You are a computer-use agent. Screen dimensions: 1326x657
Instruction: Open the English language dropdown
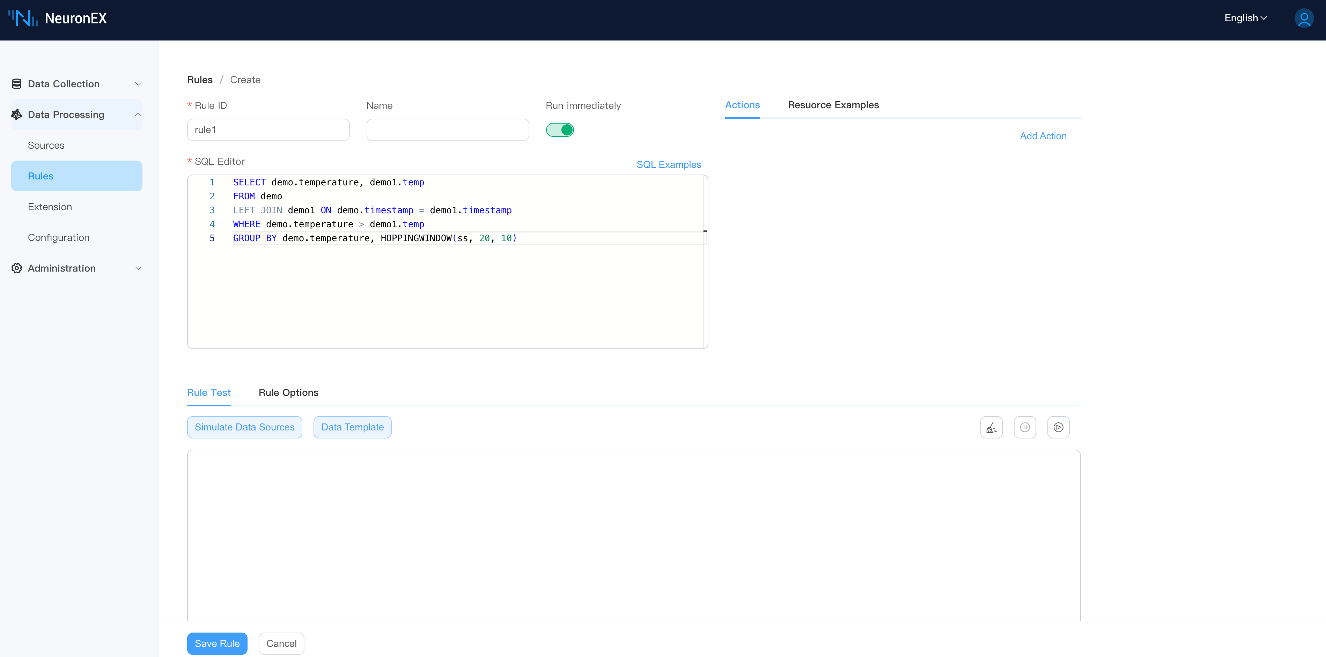point(1245,18)
